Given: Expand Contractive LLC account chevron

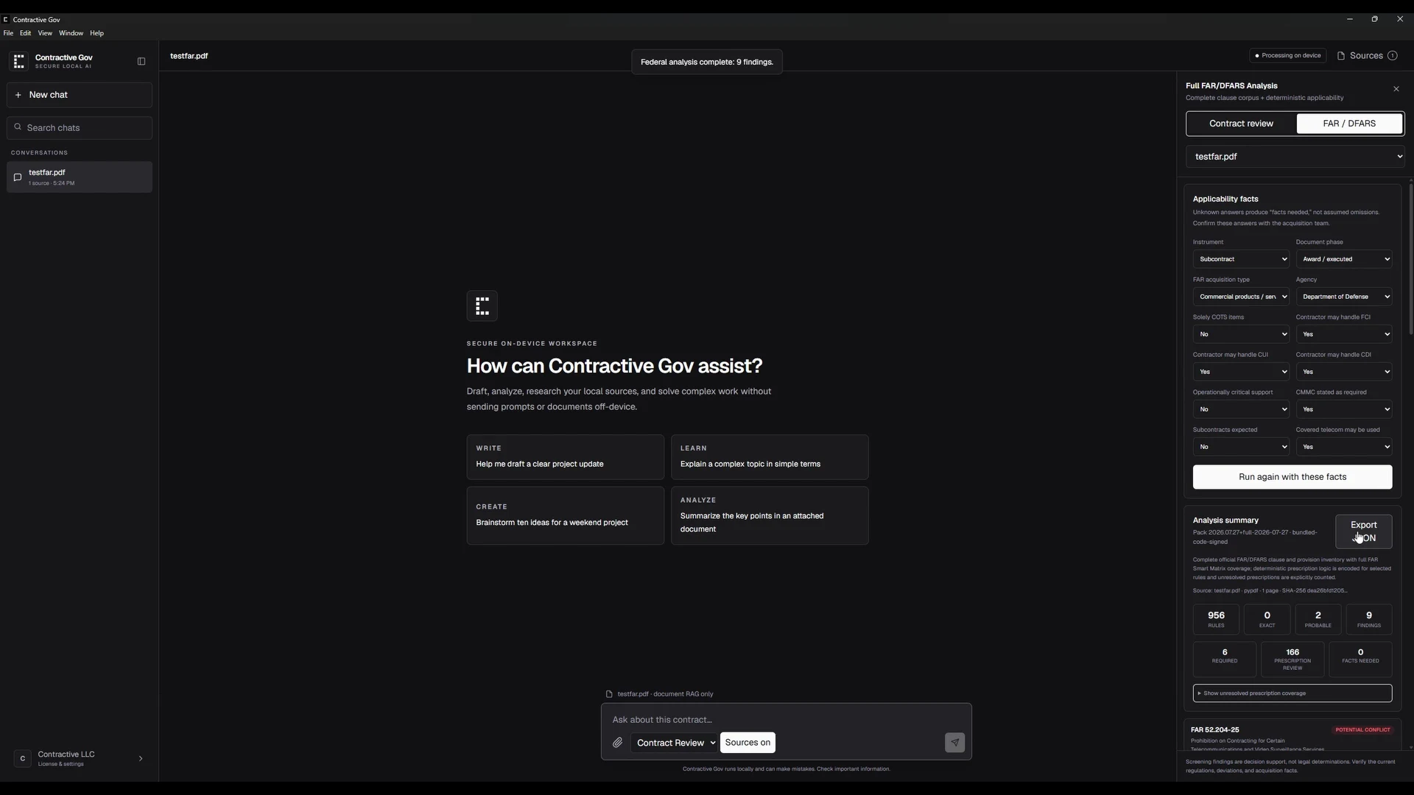Looking at the screenshot, I should point(141,759).
